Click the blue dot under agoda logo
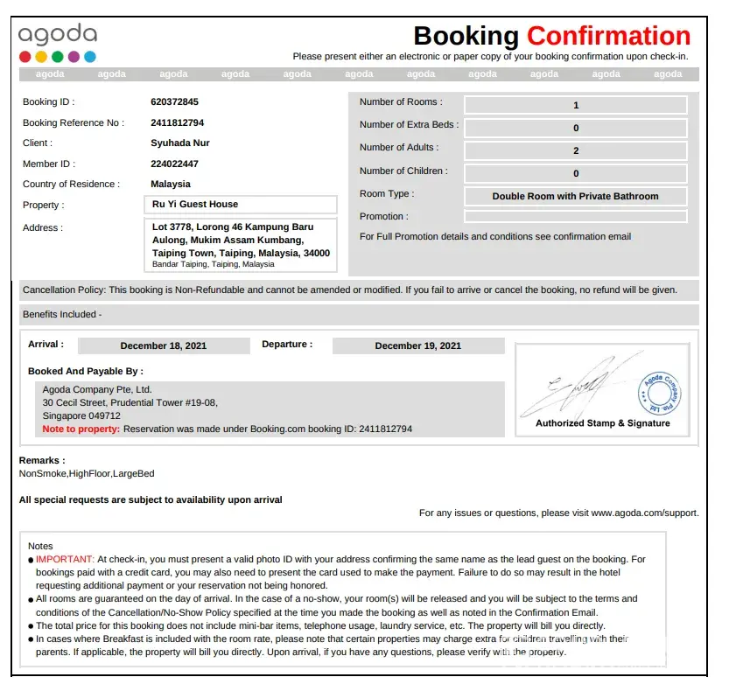 coord(90,57)
